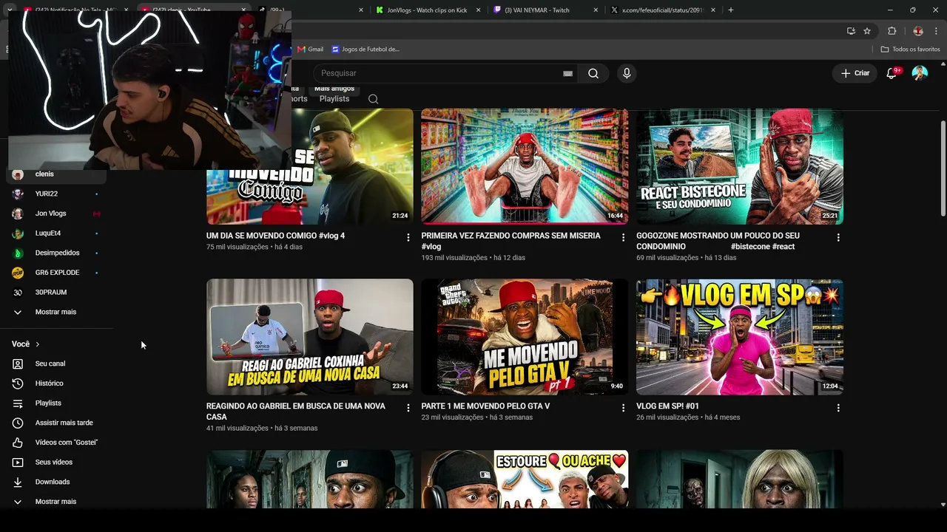Play the VLOG EM SP thumbnail (12:04)
947x532 pixels.
(740, 337)
